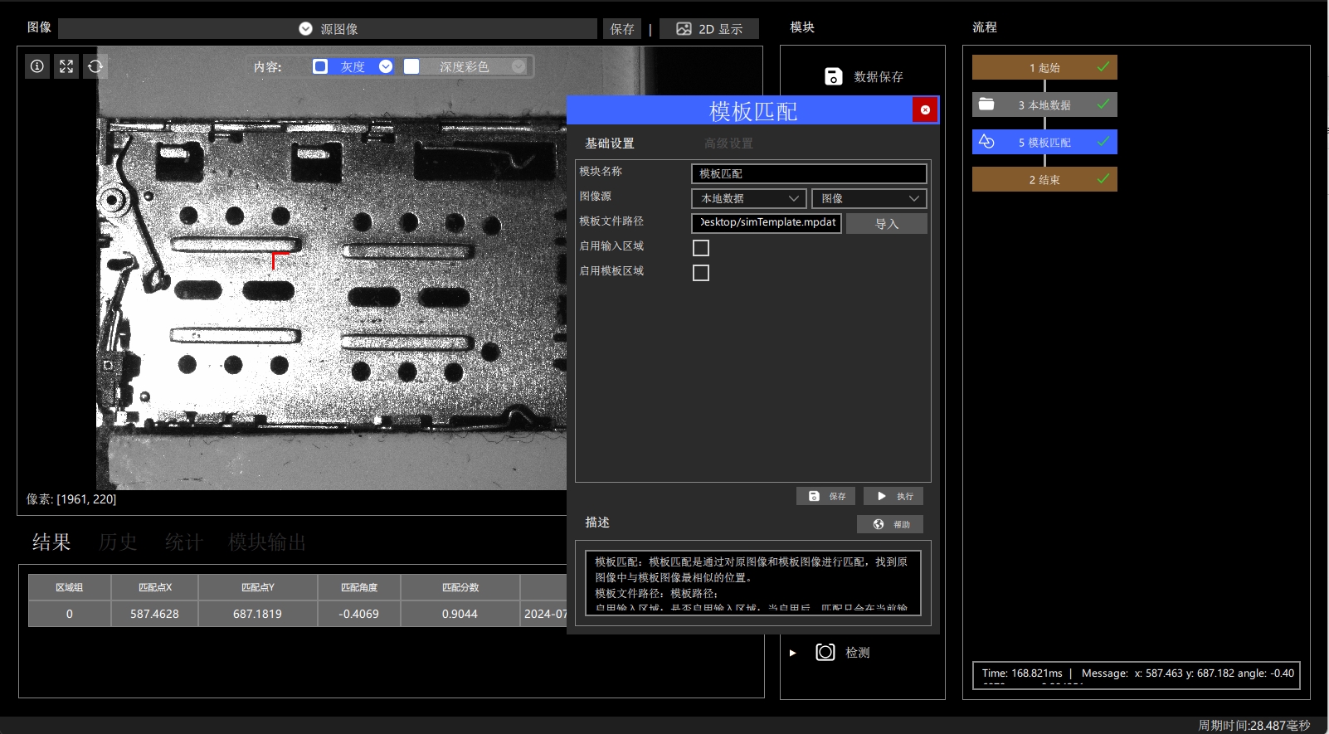Click the 模板文件路径 input field
Screen dimensions: 1329x734
point(767,223)
